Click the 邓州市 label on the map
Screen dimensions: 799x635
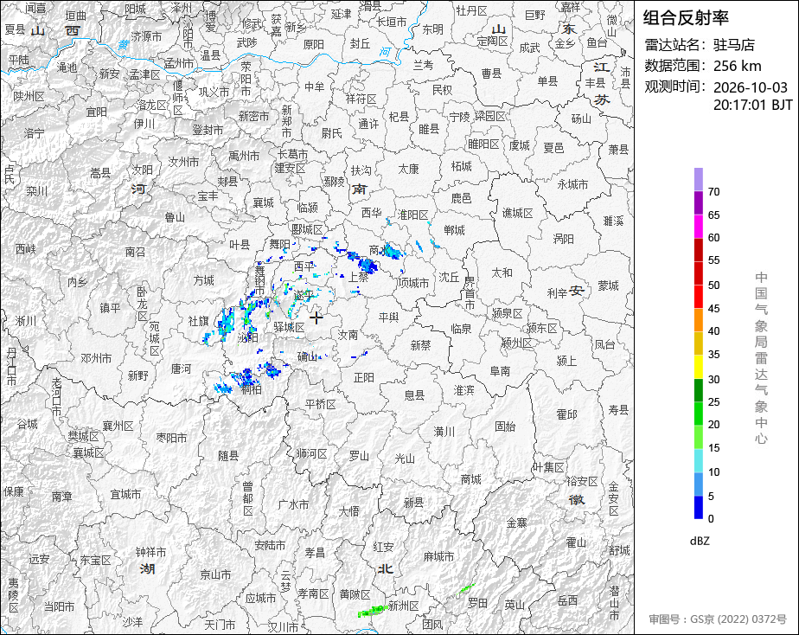[x=96, y=358]
